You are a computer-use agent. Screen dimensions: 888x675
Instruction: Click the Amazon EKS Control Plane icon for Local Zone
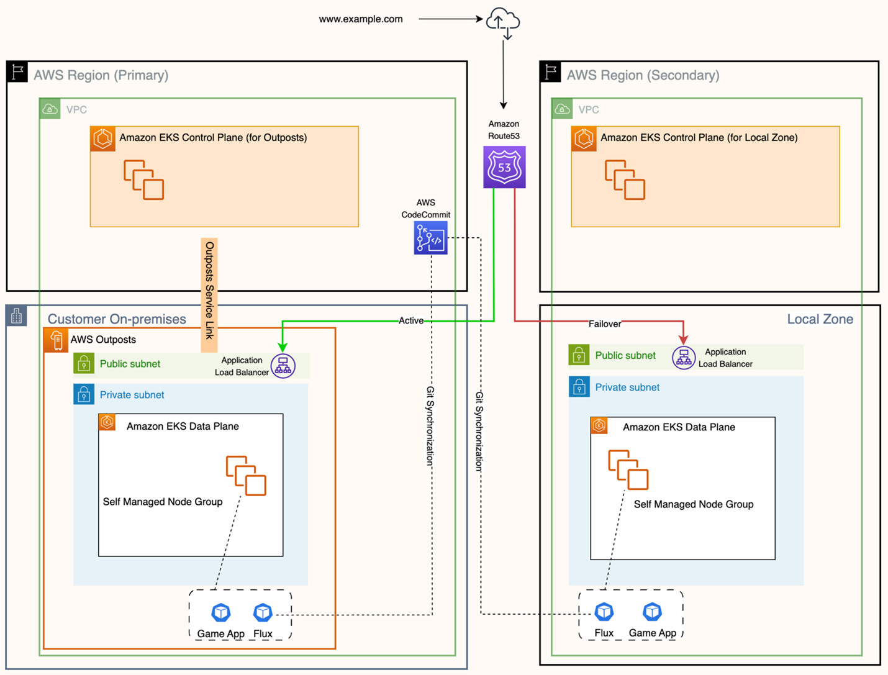point(584,138)
